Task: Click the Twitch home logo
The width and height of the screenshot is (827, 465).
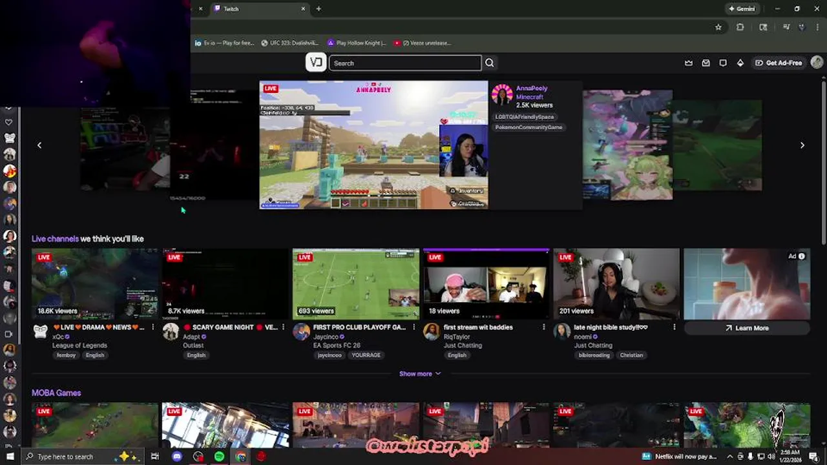Action: [316, 63]
